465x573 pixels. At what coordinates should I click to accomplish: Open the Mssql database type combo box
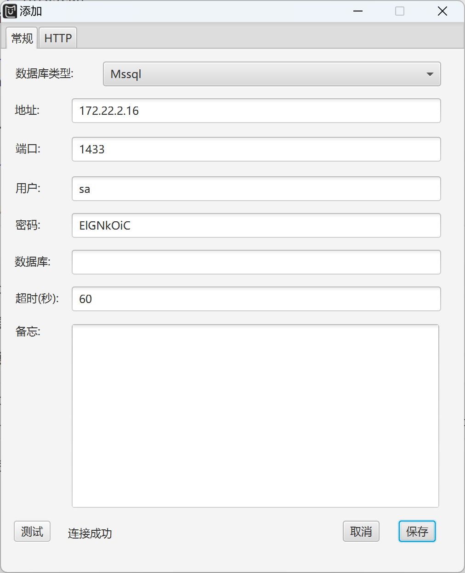[272, 74]
